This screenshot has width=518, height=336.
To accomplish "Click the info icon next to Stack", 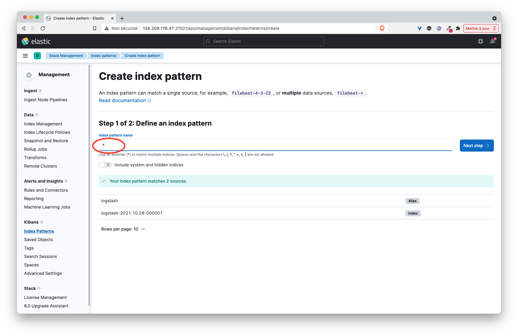I will [39, 288].
